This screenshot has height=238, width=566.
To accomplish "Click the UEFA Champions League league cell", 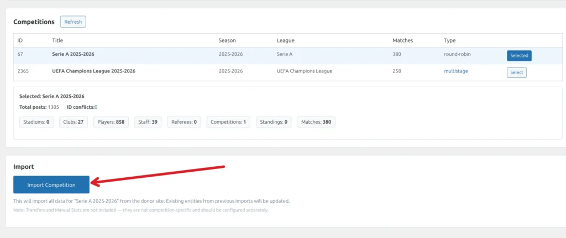I will click(305, 71).
